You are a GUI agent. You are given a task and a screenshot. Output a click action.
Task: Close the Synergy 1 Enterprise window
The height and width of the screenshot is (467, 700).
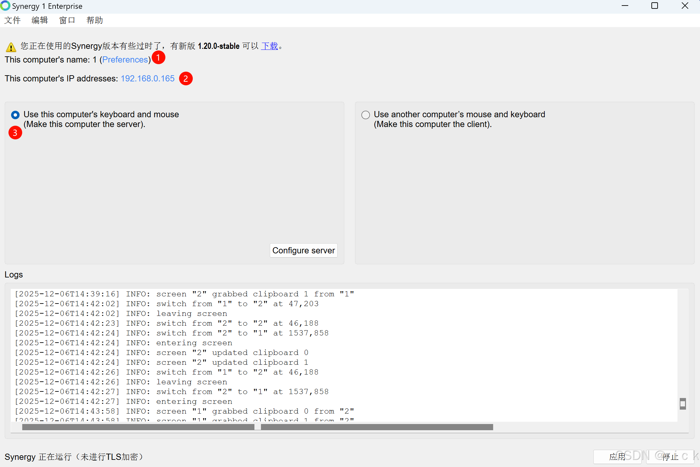[x=685, y=6]
